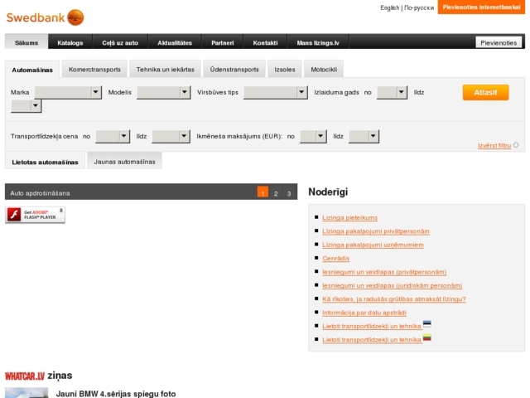The width and height of the screenshot is (530, 398).
Task: Go to the Sākums menu item
Action: [x=26, y=42]
